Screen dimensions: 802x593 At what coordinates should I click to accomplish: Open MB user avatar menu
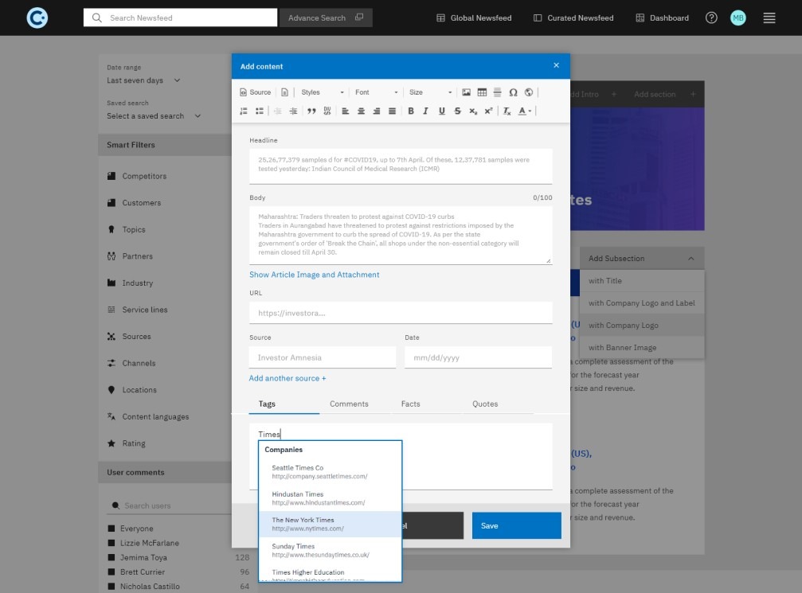737,18
